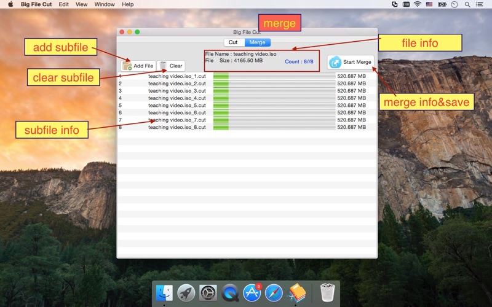492x307 pixels.
Task: Click the green zoom window button
Action: 137,32
